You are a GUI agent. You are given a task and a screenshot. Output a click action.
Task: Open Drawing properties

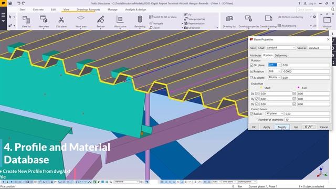coord(248,22)
